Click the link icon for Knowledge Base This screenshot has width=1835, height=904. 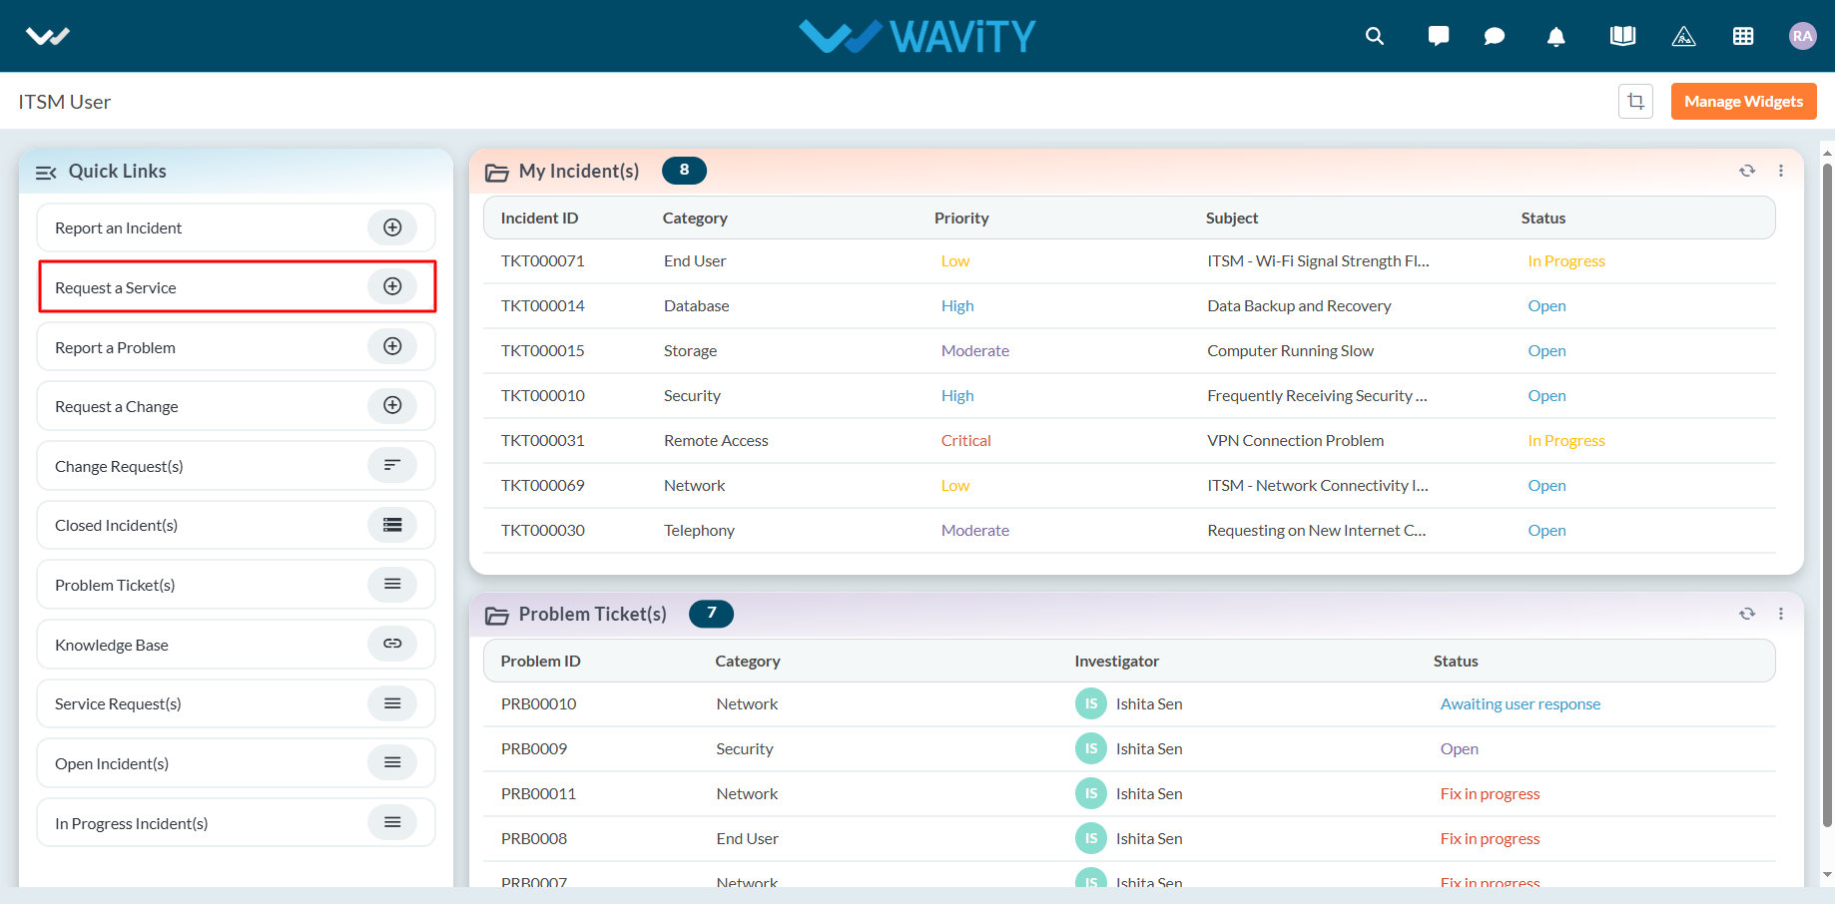point(392,644)
